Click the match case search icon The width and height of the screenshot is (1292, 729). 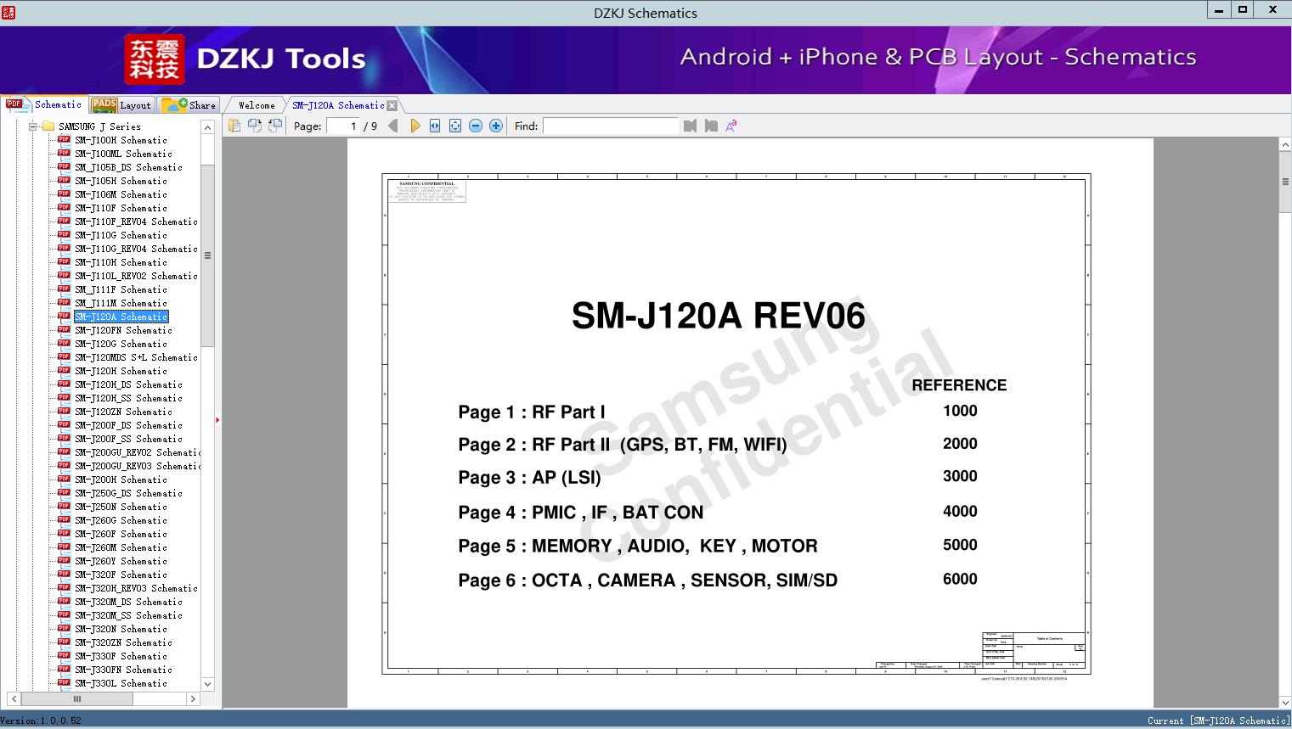pos(731,126)
